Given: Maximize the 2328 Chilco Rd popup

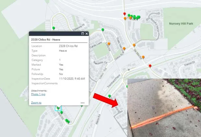Looking at the screenshot, I should tap(83, 34).
